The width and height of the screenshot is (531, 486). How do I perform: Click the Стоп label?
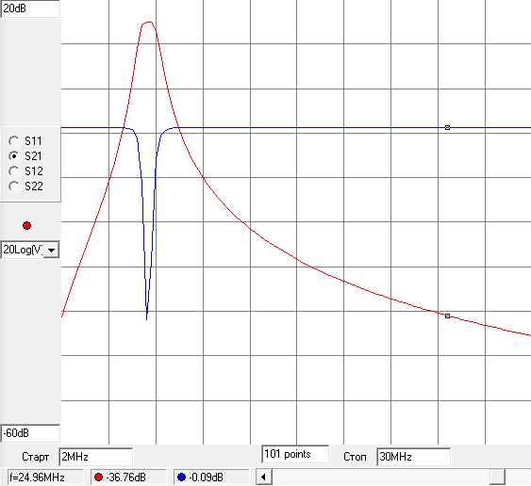pos(355,457)
